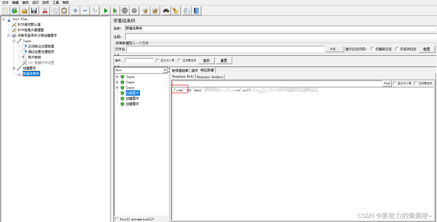The image size is (437, 222).
Task: Switch to 响应数据 tab
Action: coord(207,70)
